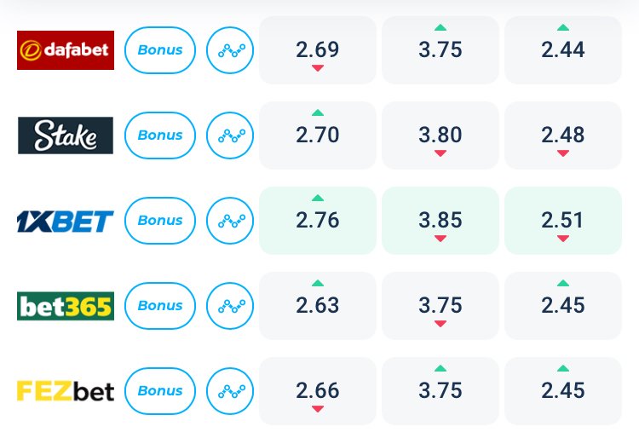Viewport: 639px width, 438px height.
Task: Click the bet365 bookmaker logo
Action: coord(66,306)
